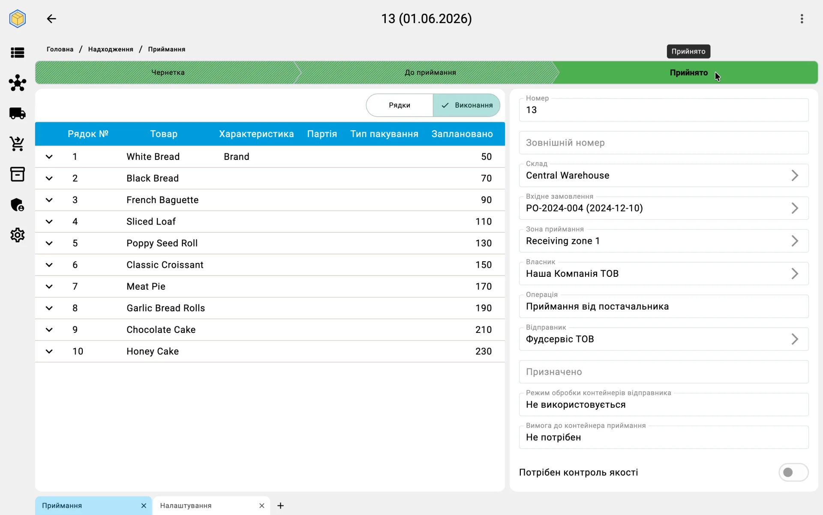Select the До приймання status stage
Viewport: 823px width, 515px height.
coord(430,72)
